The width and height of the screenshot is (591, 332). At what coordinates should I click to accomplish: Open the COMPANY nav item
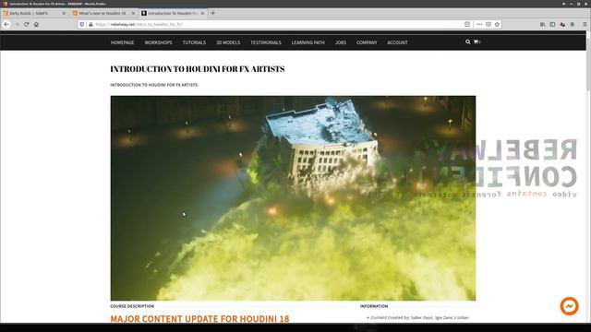click(367, 42)
